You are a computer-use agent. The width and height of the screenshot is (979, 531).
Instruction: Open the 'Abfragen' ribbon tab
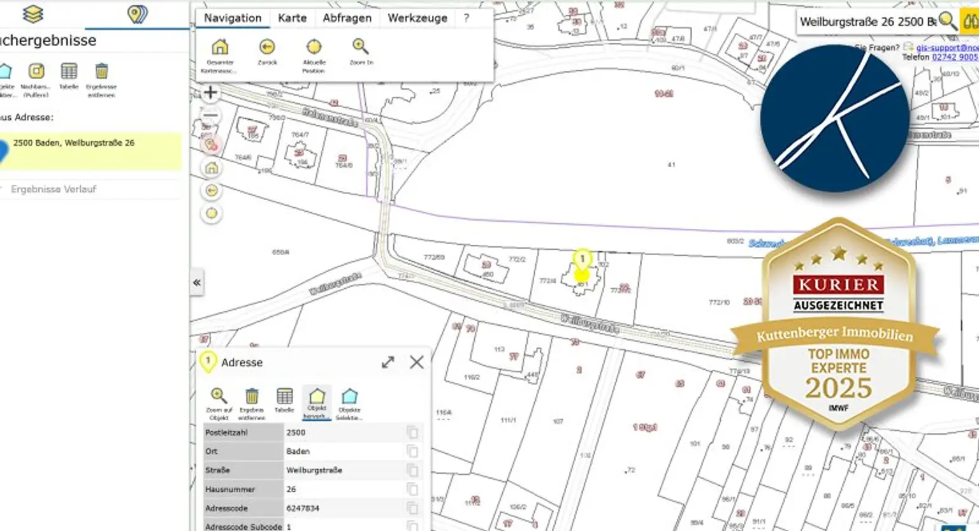[347, 18]
